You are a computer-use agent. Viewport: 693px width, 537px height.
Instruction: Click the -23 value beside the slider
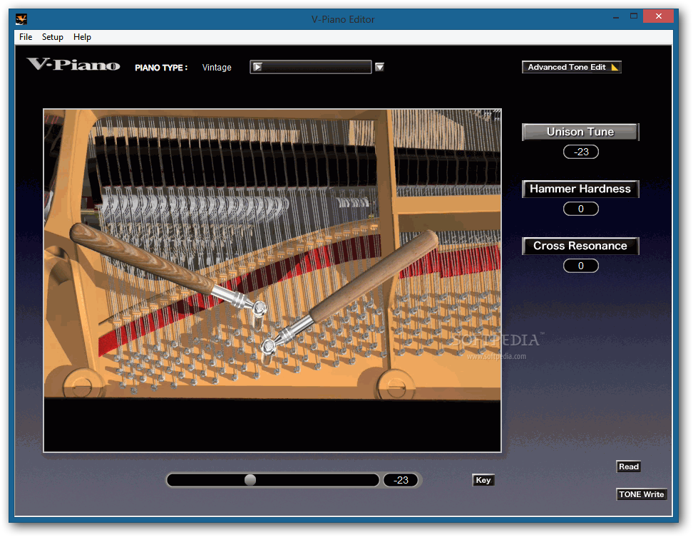[401, 480]
